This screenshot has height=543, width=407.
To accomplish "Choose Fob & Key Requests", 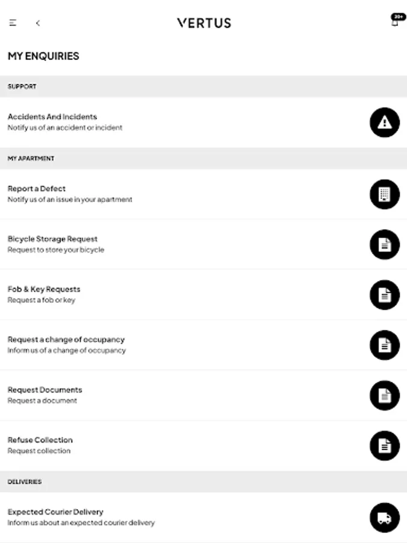I will click(44, 290).
